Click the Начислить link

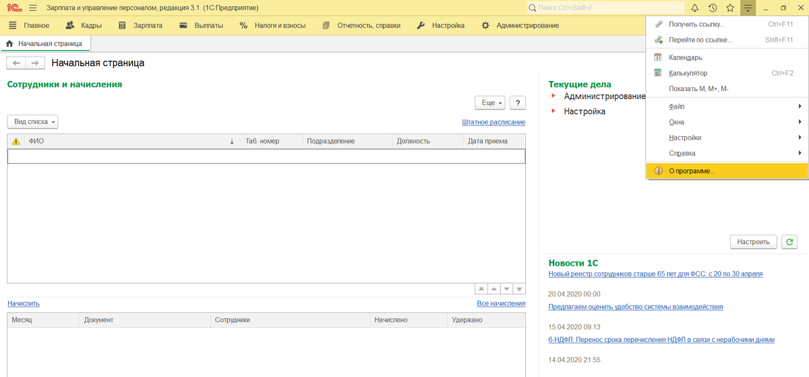[24, 303]
